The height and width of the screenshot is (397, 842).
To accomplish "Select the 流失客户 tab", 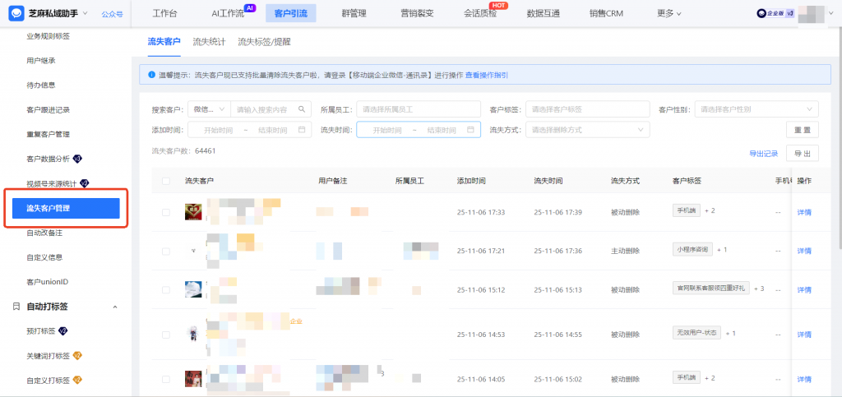I will click(164, 41).
